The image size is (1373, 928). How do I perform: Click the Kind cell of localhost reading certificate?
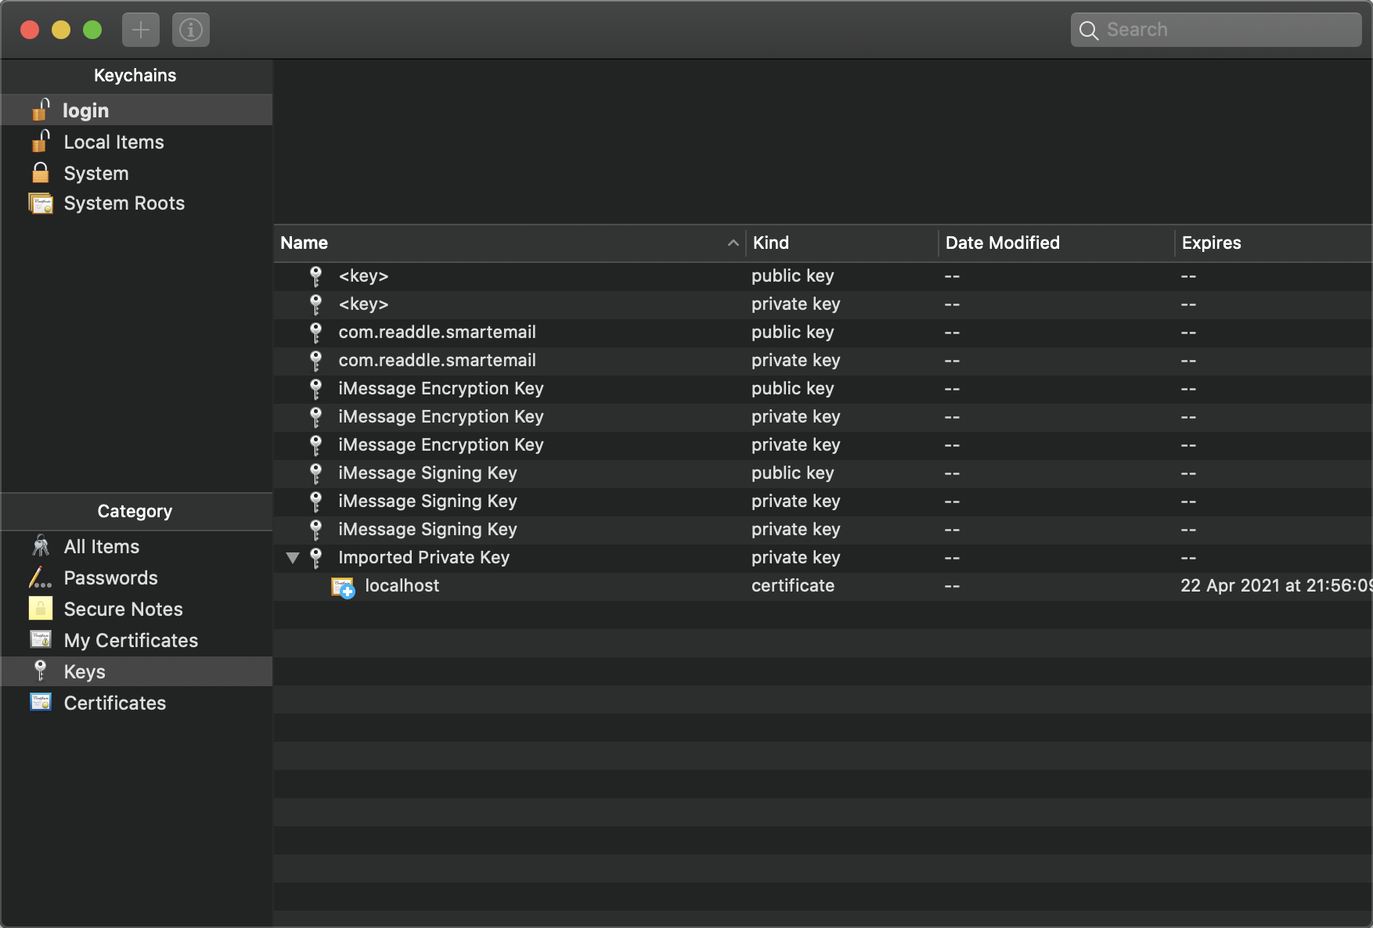tap(793, 586)
